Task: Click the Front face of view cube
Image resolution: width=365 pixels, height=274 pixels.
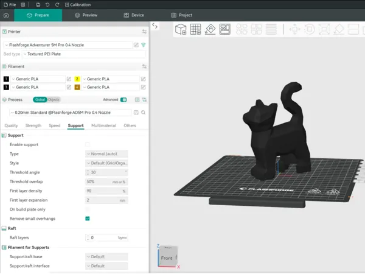Action: [x=167, y=258]
